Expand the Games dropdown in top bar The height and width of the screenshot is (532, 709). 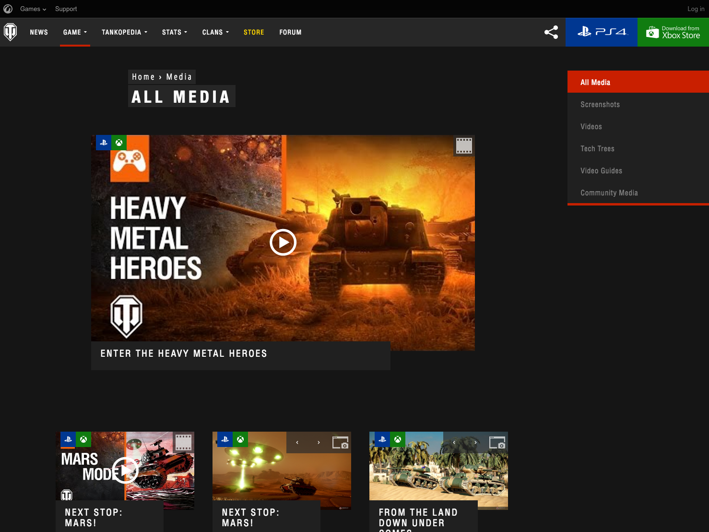(x=33, y=9)
